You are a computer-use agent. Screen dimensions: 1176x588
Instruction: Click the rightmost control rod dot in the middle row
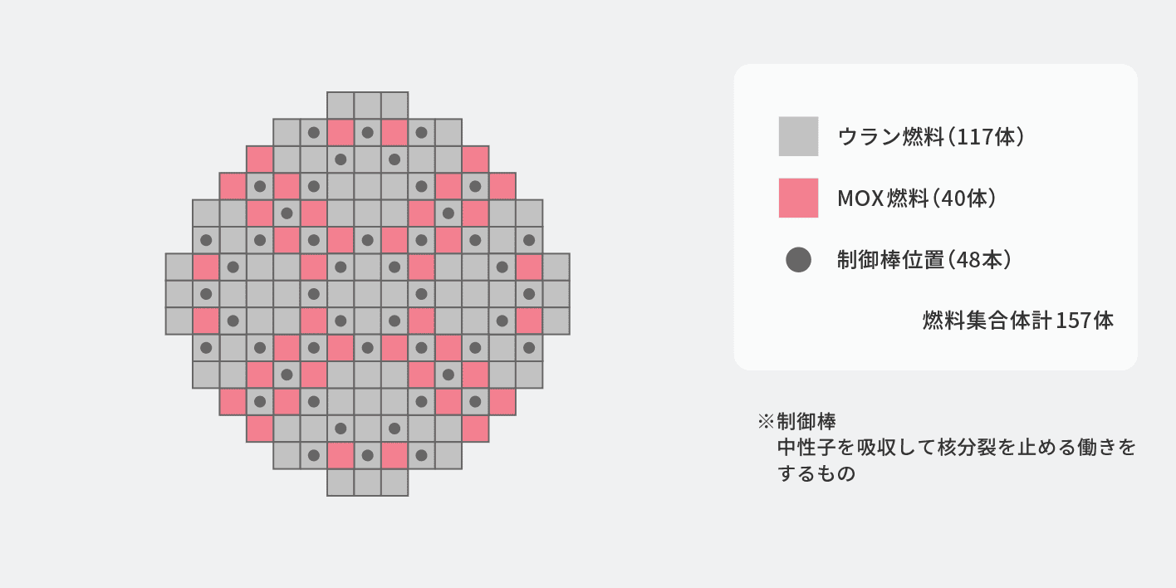click(529, 293)
